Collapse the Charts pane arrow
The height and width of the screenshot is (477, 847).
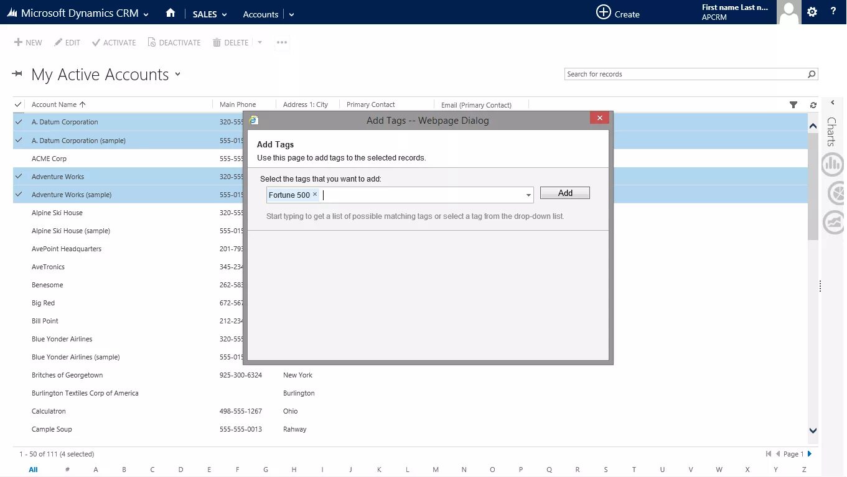coord(833,103)
